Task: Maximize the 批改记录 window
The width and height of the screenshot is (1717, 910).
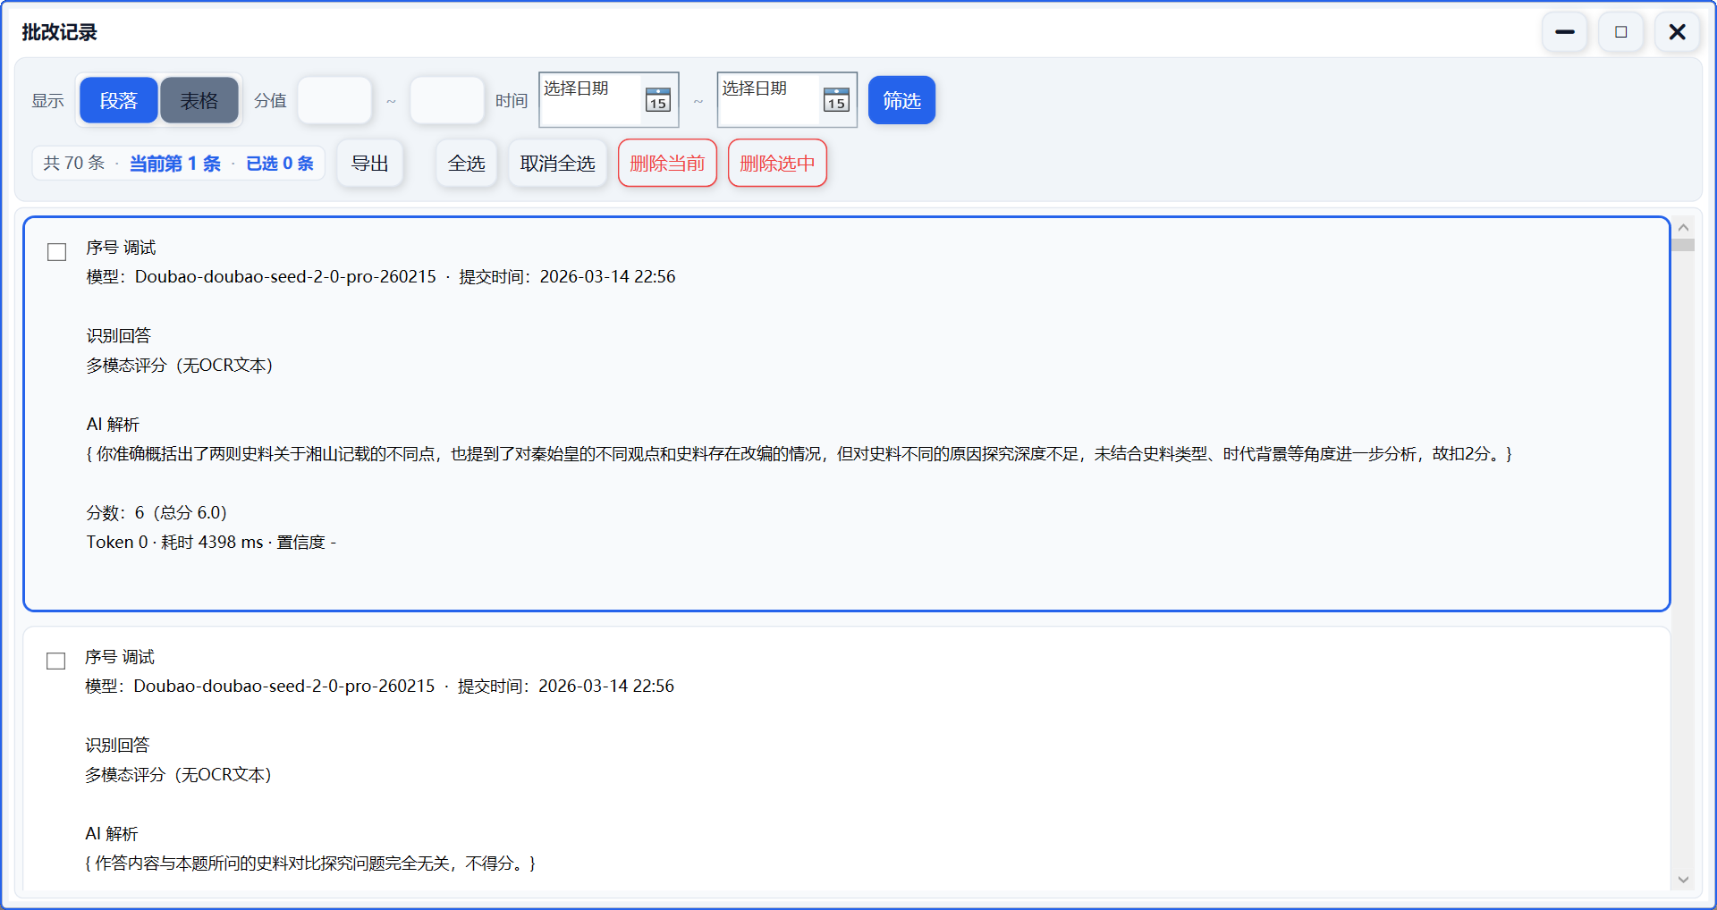Action: [x=1620, y=32]
